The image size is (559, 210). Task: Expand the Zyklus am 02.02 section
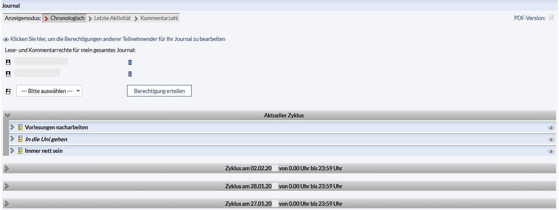coord(7,169)
